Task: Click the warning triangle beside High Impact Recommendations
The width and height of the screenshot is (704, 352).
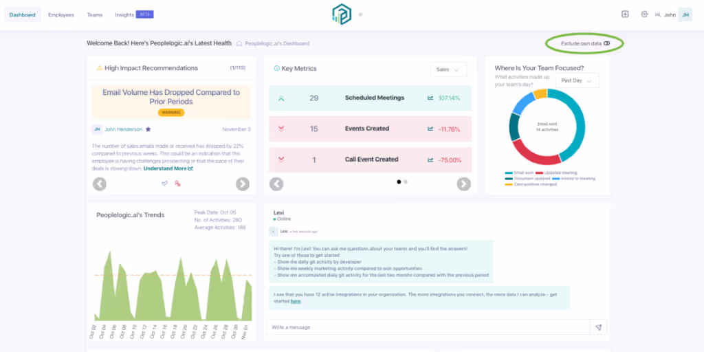Action: (100, 68)
